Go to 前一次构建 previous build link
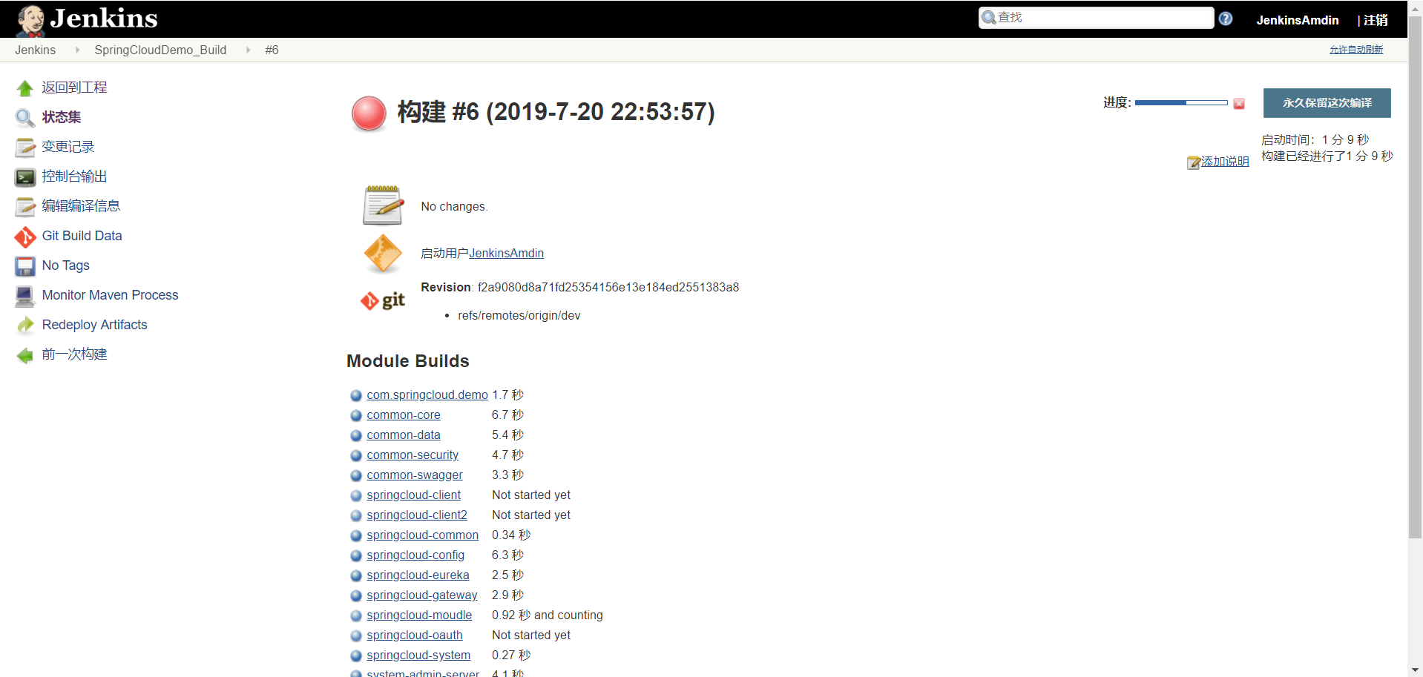This screenshot has height=677, width=1423. click(x=74, y=354)
